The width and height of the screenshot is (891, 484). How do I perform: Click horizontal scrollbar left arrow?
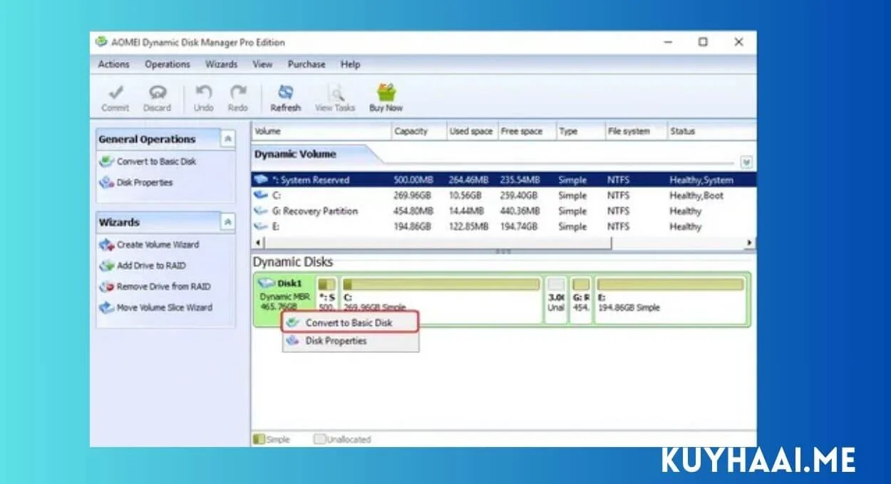(257, 243)
